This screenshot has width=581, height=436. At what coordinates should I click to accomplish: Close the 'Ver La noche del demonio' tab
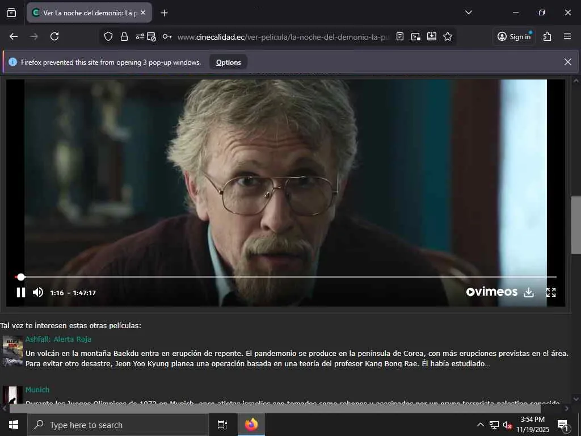coord(143,12)
